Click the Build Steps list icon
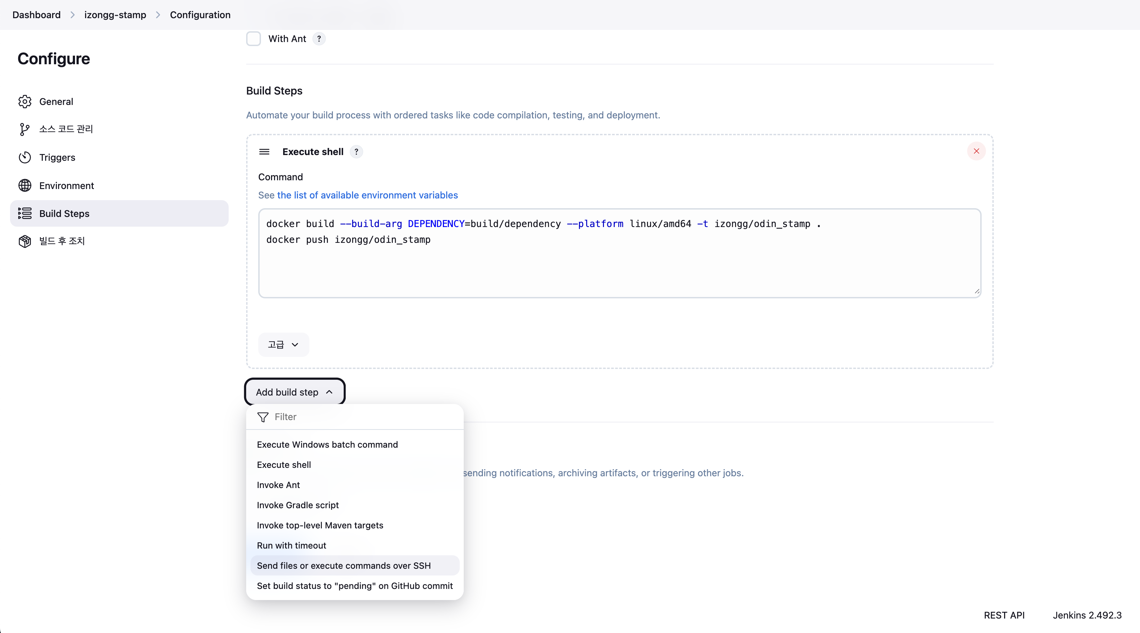The height and width of the screenshot is (633, 1140). click(x=25, y=213)
